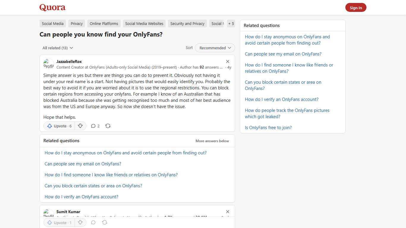
Task: Expand the All related (13) filter
Action: pos(58,48)
